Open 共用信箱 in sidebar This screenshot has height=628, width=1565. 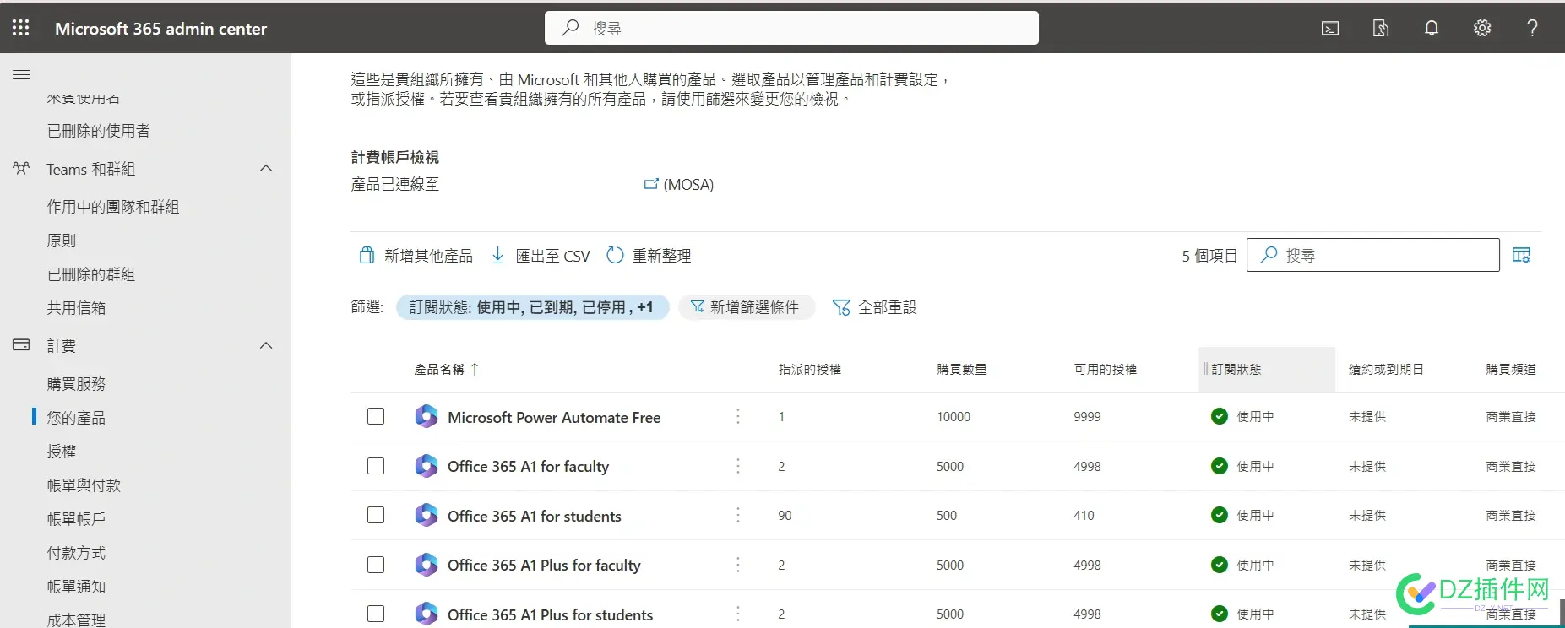(x=77, y=308)
